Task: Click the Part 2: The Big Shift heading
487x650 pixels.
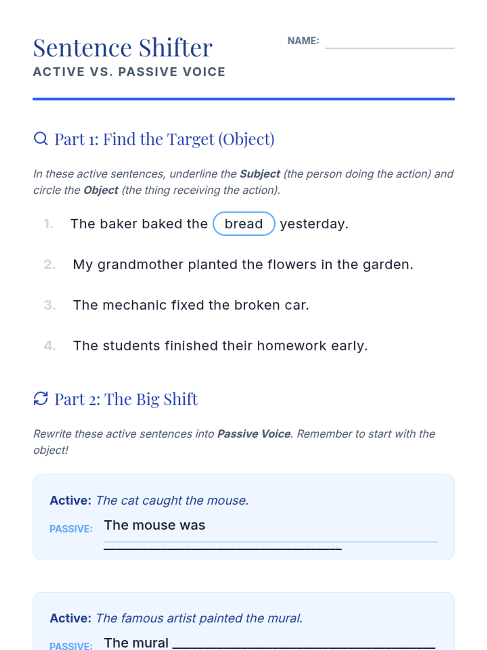Action: (126, 399)
